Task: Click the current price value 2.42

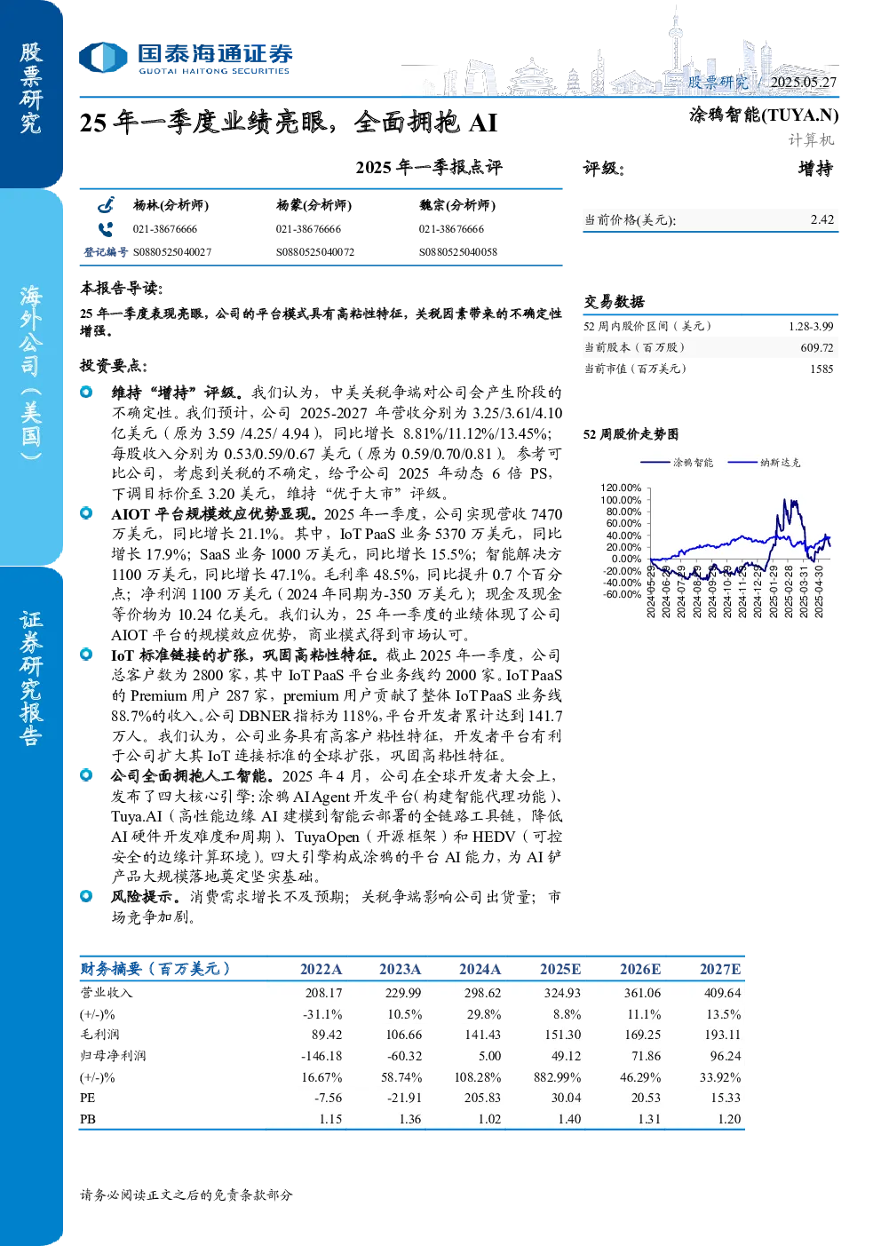Action: [x=822, y=219]
